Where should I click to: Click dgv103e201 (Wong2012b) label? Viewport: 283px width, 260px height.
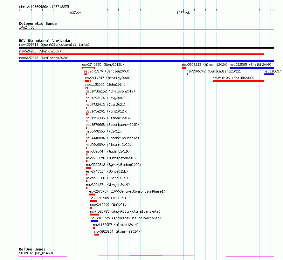tap(107, 111)
